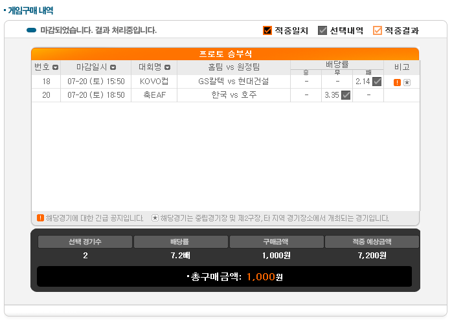Click the urgent notice icon in table footer legend
The width and height of the screenshot is (452, 323).
coord(40,217)
